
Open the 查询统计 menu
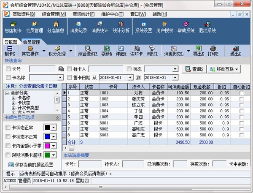[x=83, y=14]
